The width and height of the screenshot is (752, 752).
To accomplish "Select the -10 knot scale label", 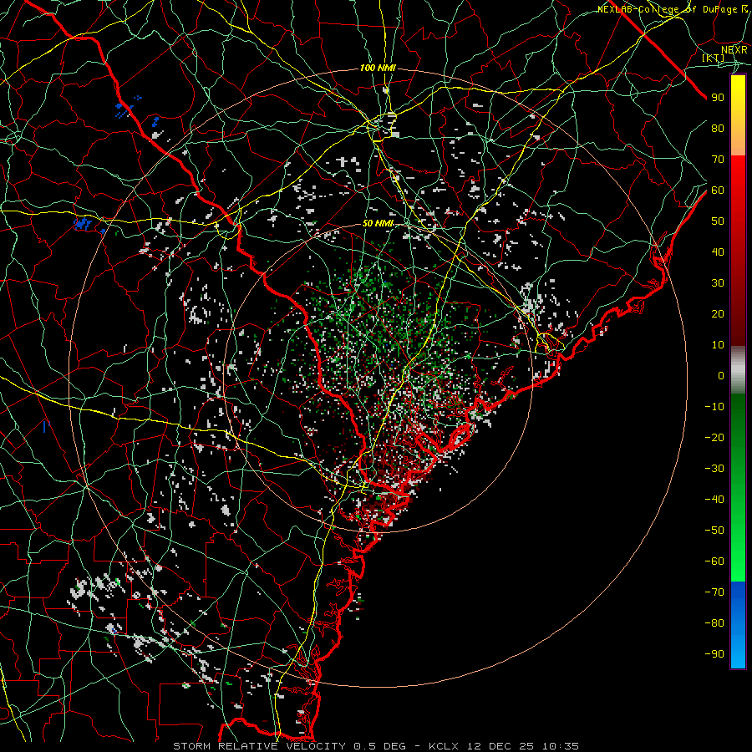I will coord(714,407).
